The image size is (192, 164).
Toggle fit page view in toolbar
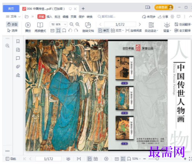click(x=58, y=31)
